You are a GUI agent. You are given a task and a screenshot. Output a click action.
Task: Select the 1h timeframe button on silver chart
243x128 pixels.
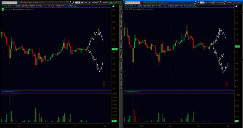[x=202, y=2]
